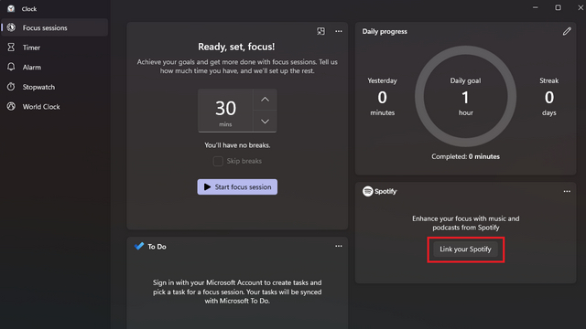The height and width of the screenshot is (329, 586).
Task: Click "You'll have no breaks." text
Action: pos(237,145)
